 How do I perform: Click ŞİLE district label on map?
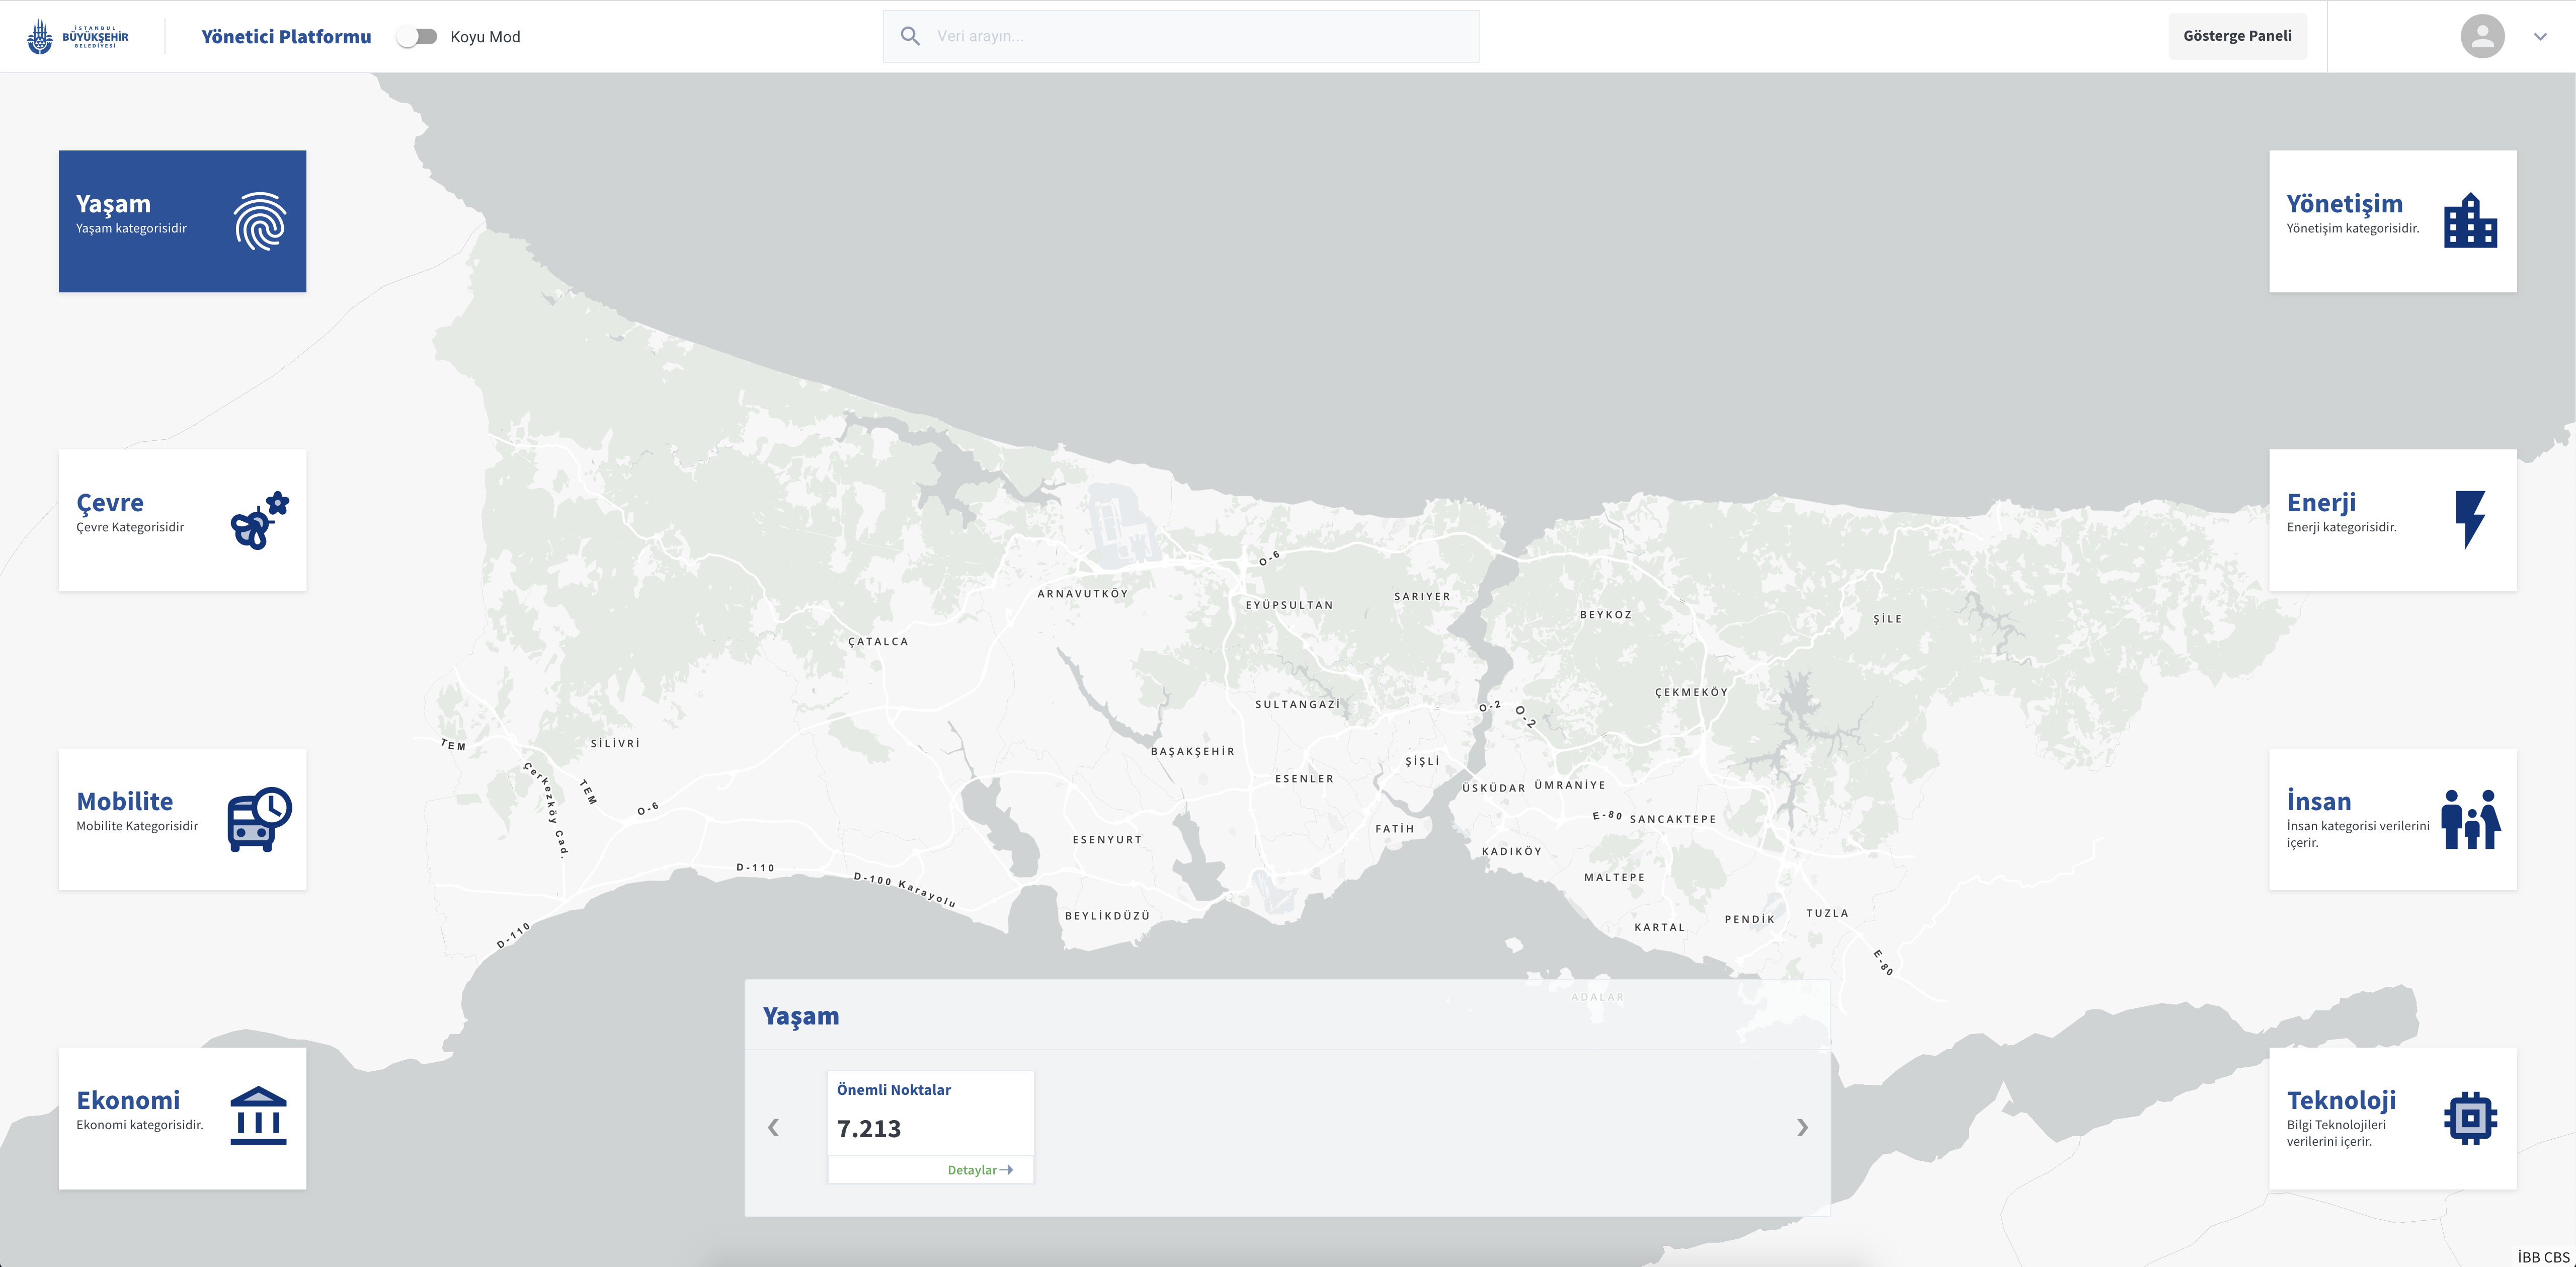pos(1887,619)
